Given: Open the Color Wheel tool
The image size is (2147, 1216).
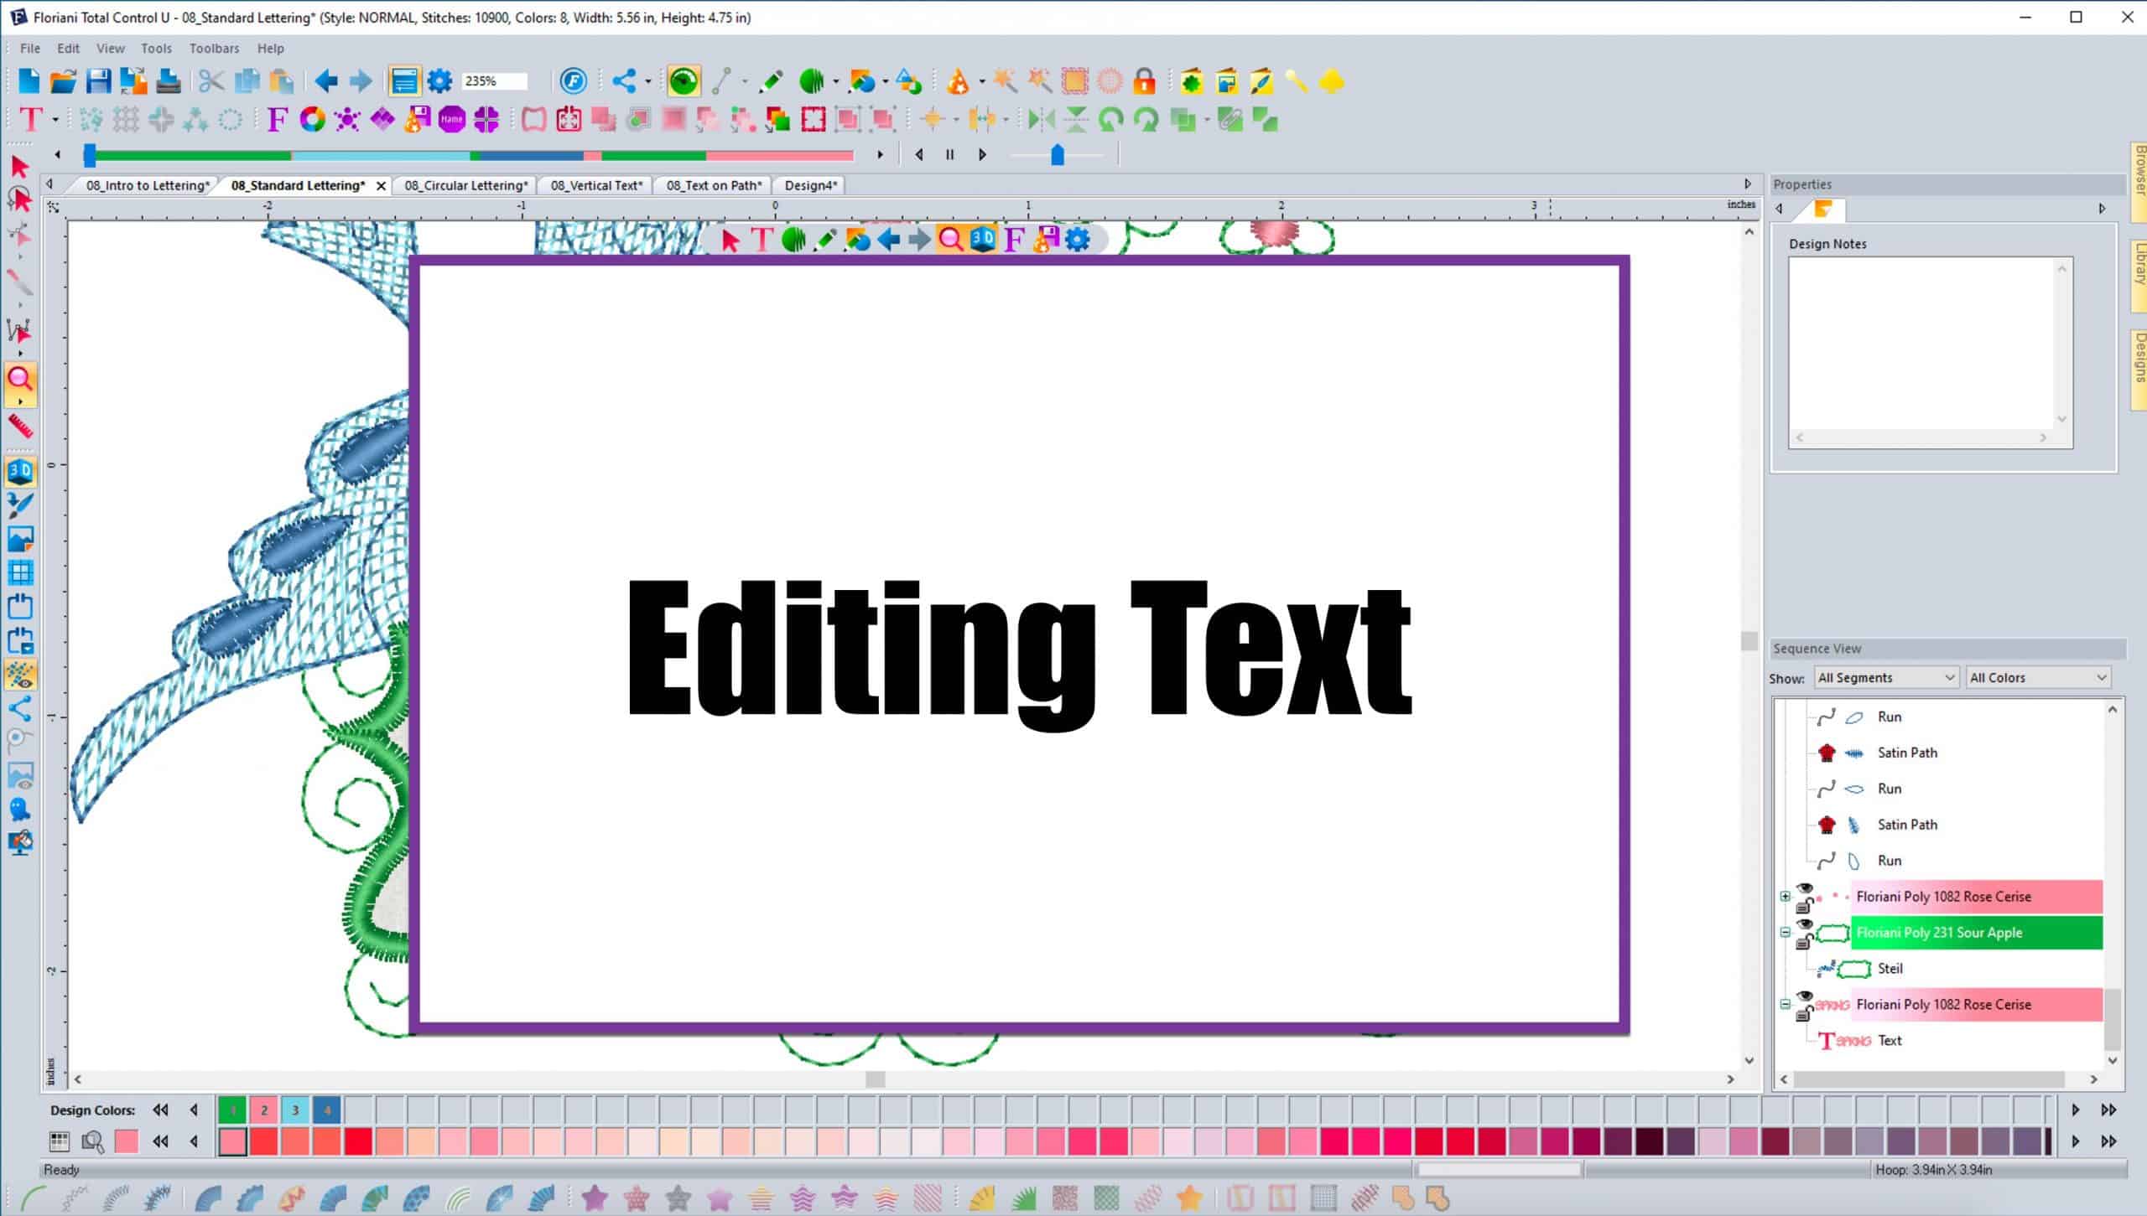Looking at the screenshot, I should coord(311,120).
